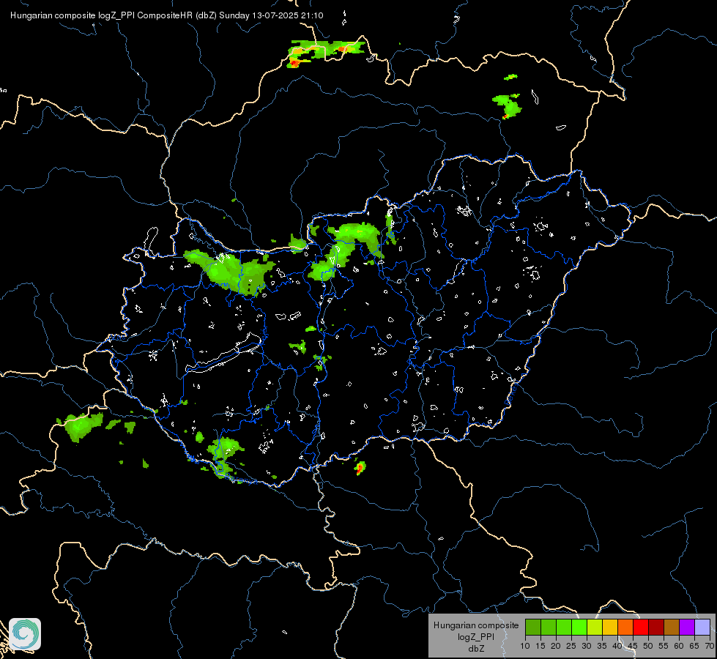Click the 40-45 dBZ orange swatch
The height and width of the screenshot is (659, 717).
[625, 628]
